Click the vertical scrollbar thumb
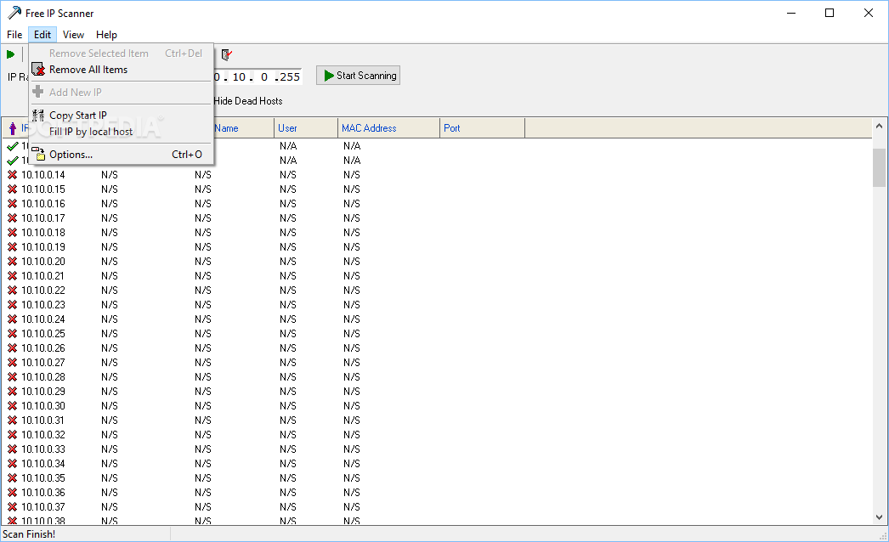889x542 pixels. (879, 167)
